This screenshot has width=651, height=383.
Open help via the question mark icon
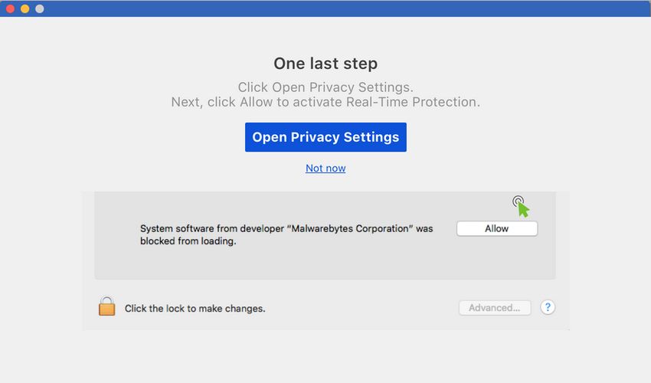(548, 307)
